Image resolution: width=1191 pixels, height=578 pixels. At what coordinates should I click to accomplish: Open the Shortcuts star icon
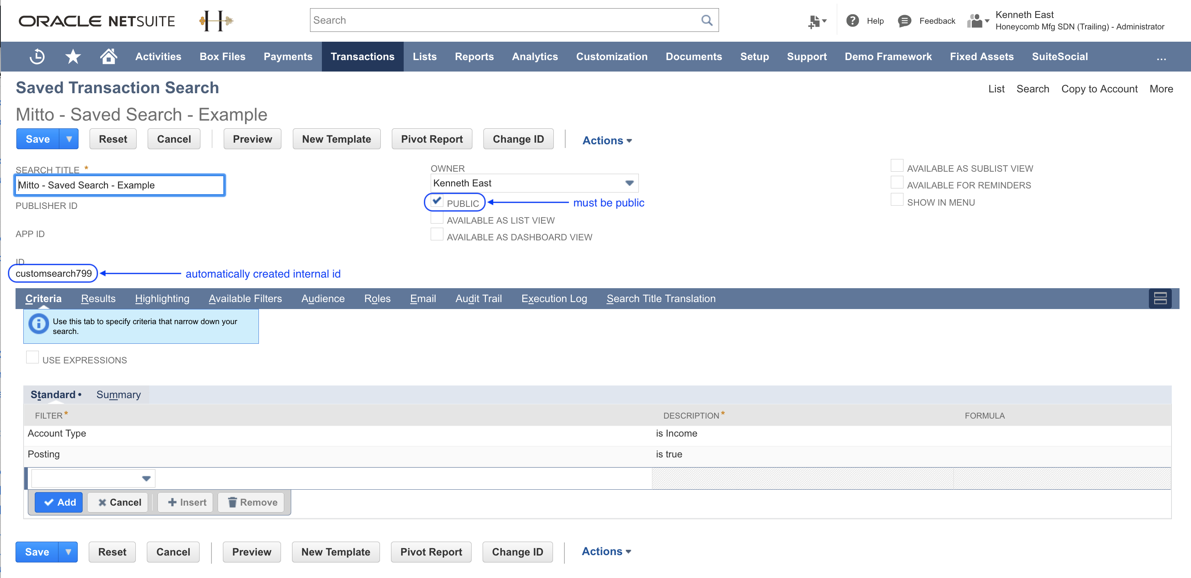point(72,56)
